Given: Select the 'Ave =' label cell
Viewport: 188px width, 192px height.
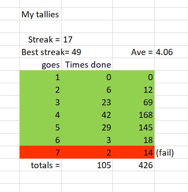Looking at the screenshot, I should 134,52.
